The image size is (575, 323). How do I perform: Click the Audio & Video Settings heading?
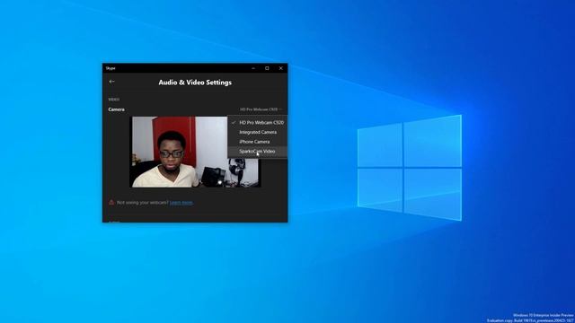(195, 83)
